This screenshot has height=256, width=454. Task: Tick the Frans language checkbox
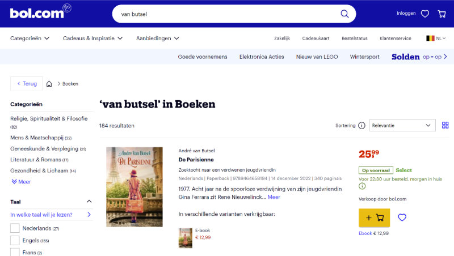(x=15, y=252)
